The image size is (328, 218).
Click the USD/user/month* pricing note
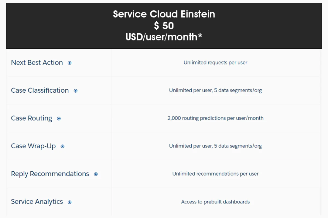pos(164,37)
